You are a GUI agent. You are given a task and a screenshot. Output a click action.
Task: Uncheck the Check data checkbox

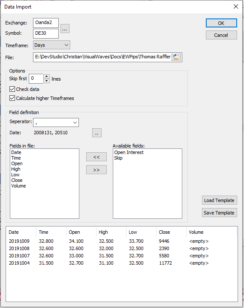click(x=12, y=89)
